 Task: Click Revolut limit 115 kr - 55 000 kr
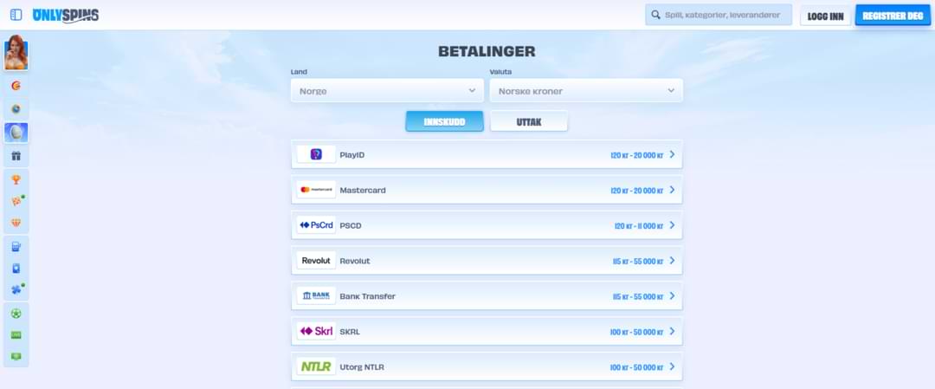pyautogui.click(x=638, y=262)
